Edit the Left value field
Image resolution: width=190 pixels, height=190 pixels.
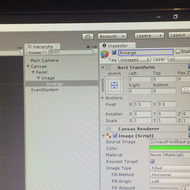click(x=140, y=79)
